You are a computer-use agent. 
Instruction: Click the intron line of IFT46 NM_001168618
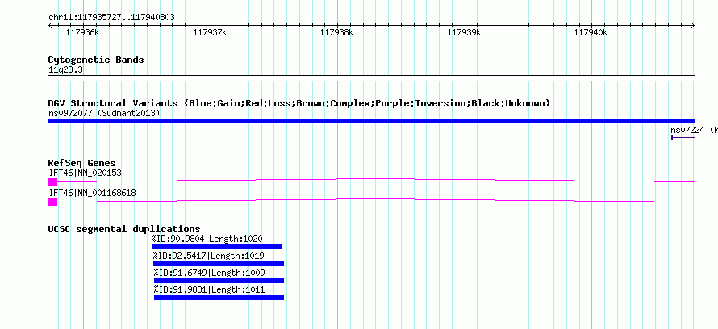tap(376, 200)
